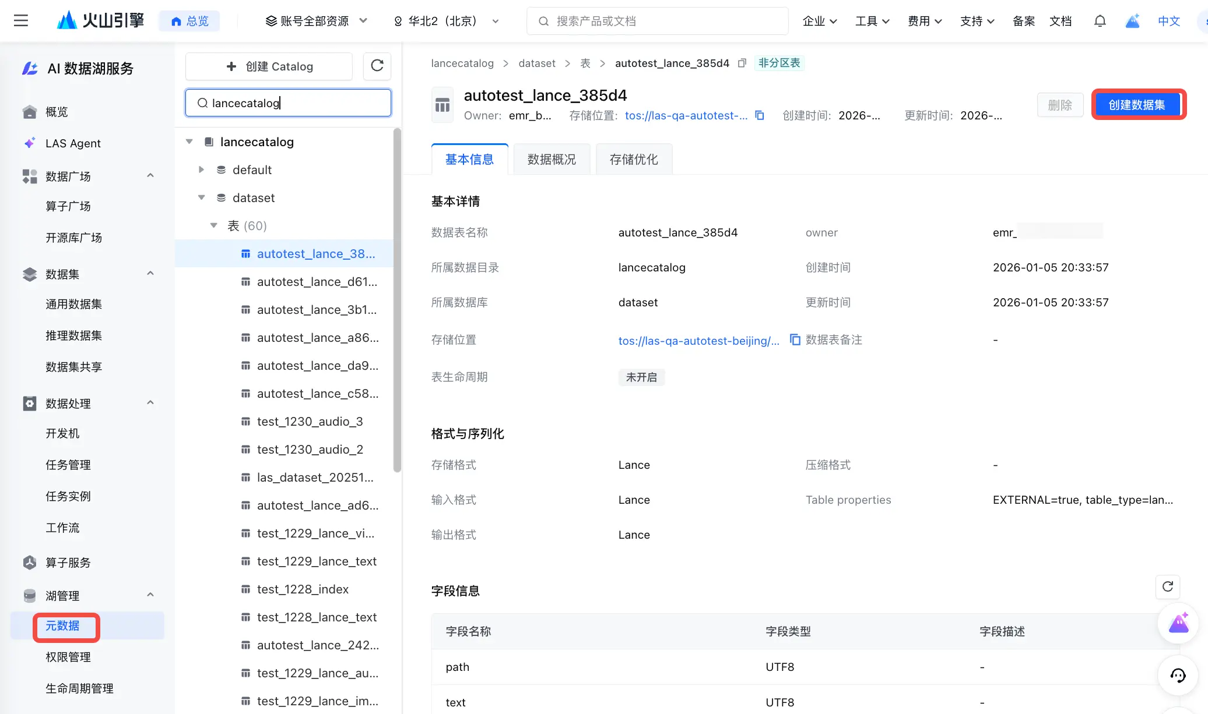
Task: Open the 备案 link in header
Action: [1024, 21]
